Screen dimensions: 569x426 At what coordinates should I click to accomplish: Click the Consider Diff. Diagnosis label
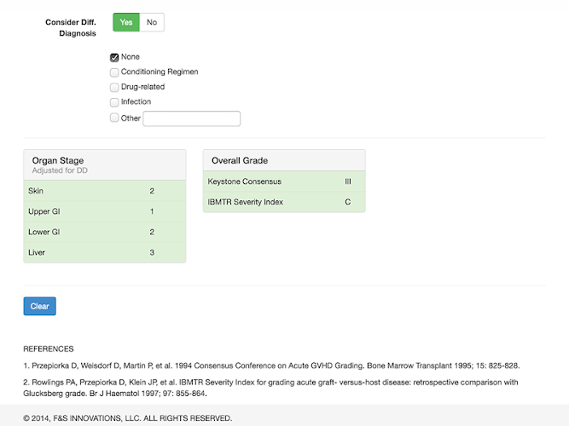pos(71,28)
